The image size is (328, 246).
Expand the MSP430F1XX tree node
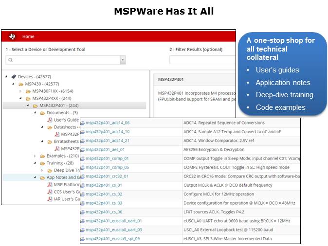20,91
